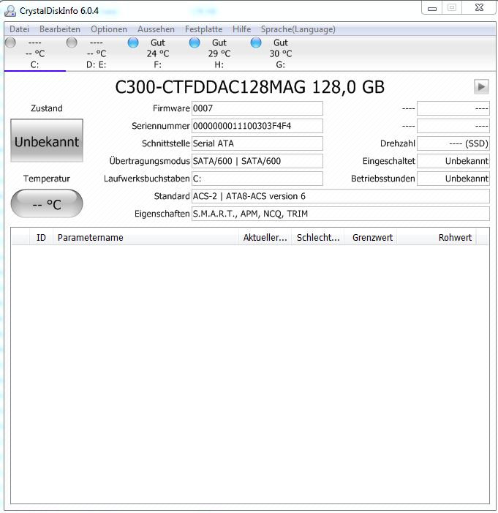Click the Übertragungsmodus SATA/600 field
Screen dimensions: 498x513
[x=257, y=161]
